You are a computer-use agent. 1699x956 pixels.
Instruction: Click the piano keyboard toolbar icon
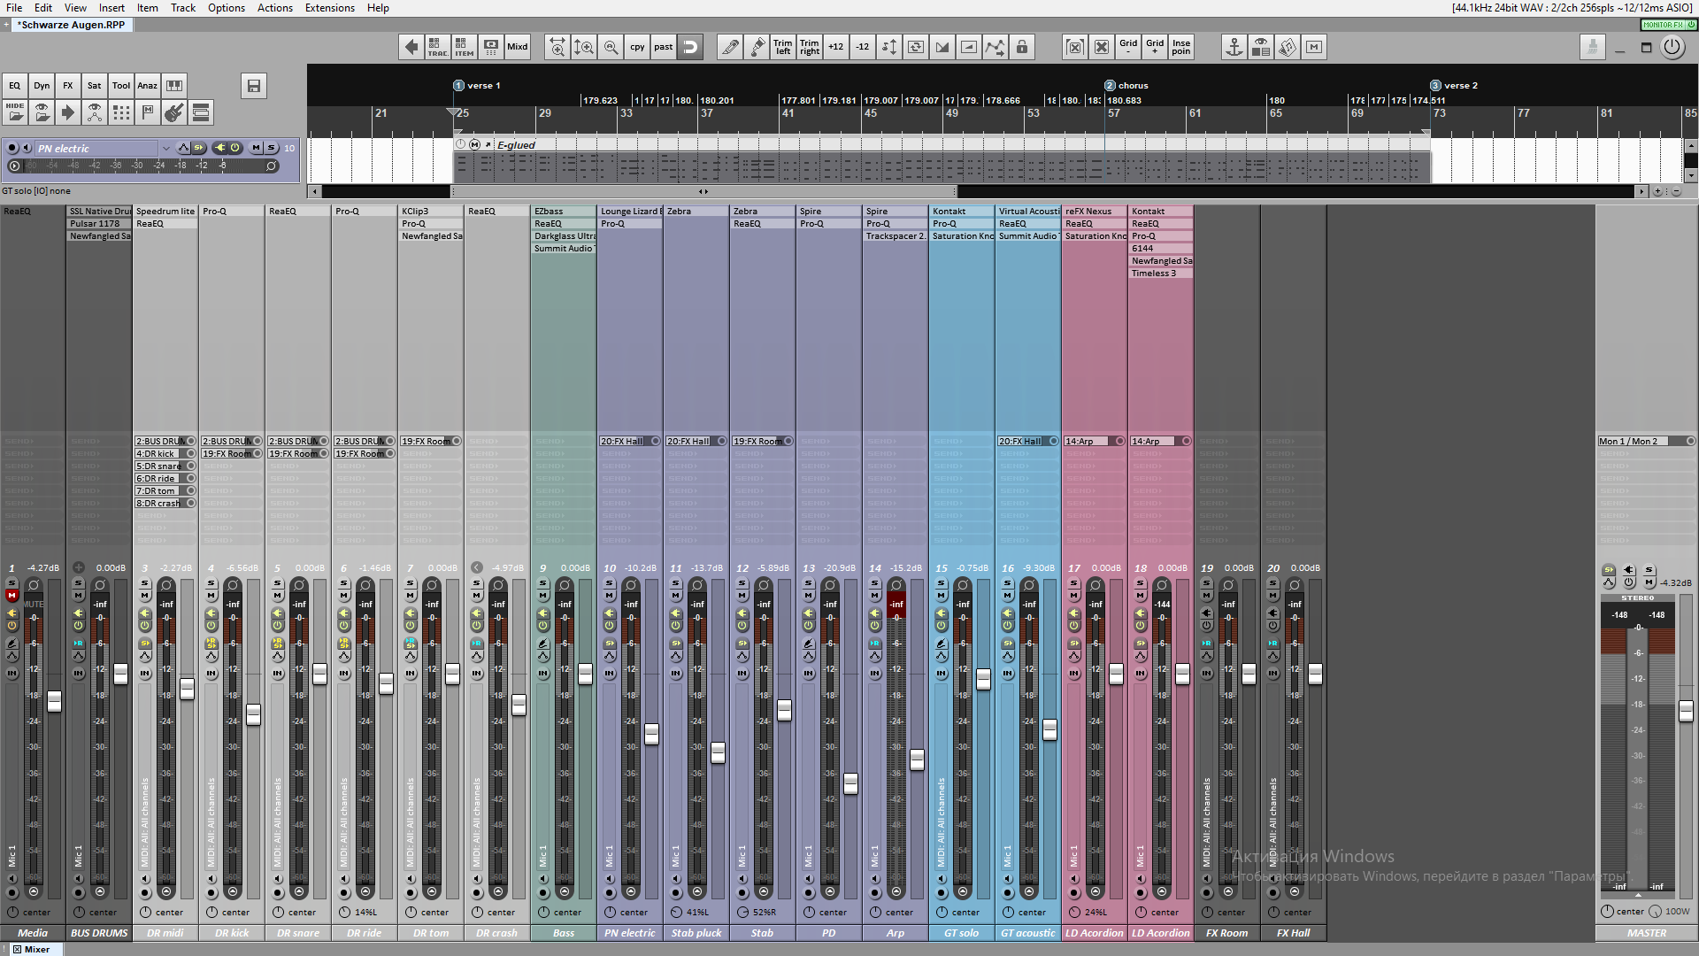[x=174, y=86]
